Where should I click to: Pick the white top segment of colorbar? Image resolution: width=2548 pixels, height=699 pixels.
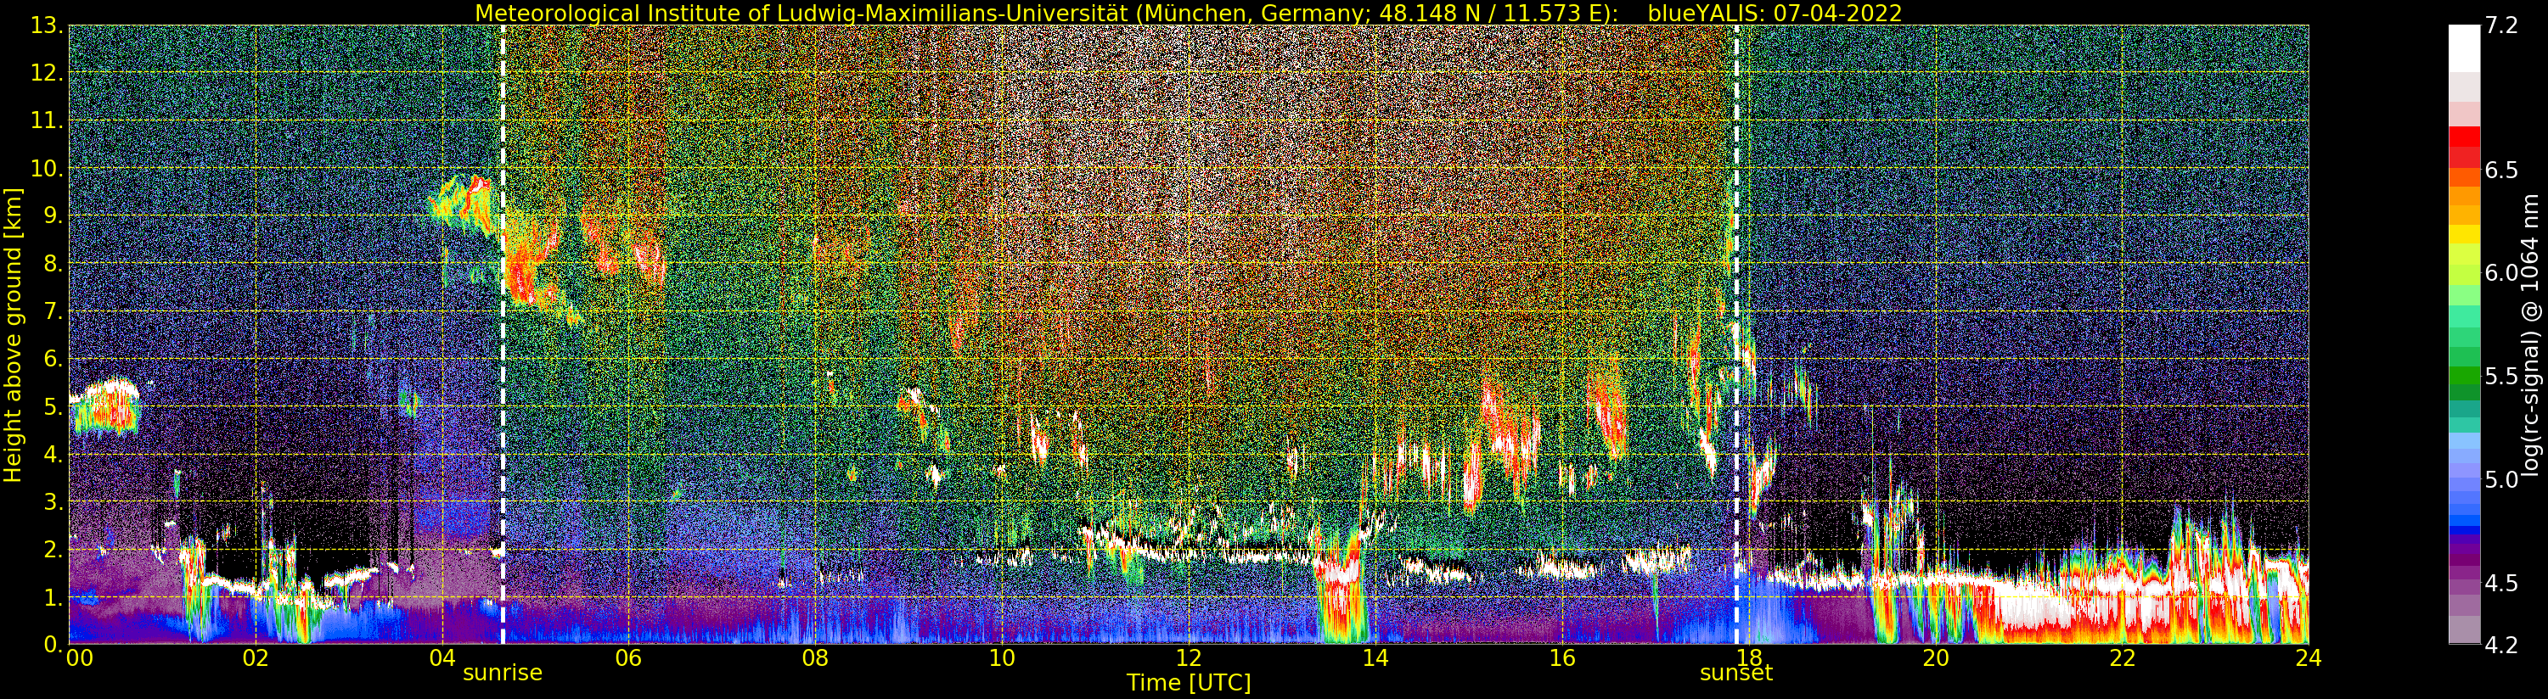tap(2464, 48)
